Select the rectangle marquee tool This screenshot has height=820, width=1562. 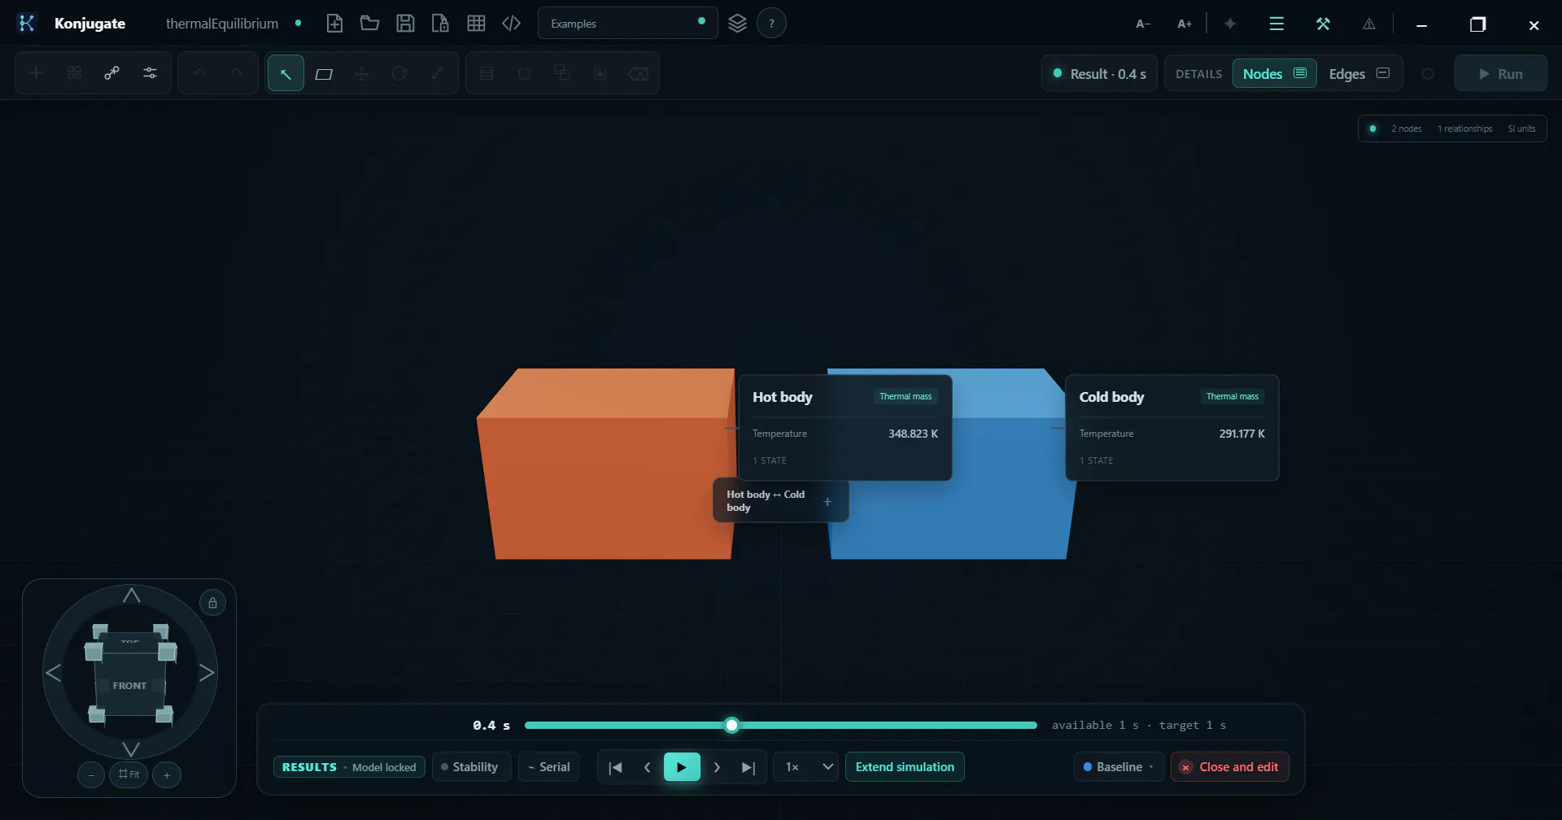324,74
